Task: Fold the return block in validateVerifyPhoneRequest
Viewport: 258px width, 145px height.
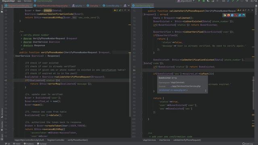Action: [141, 98]
